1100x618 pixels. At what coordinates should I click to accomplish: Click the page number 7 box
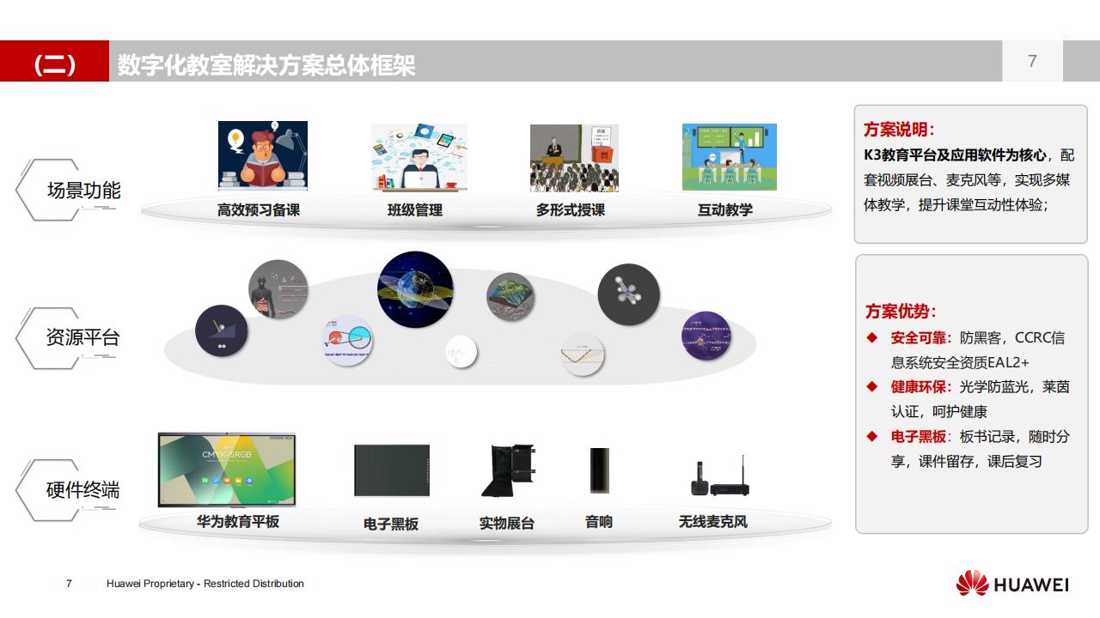pyautogui.click(x=1033, y=59)
